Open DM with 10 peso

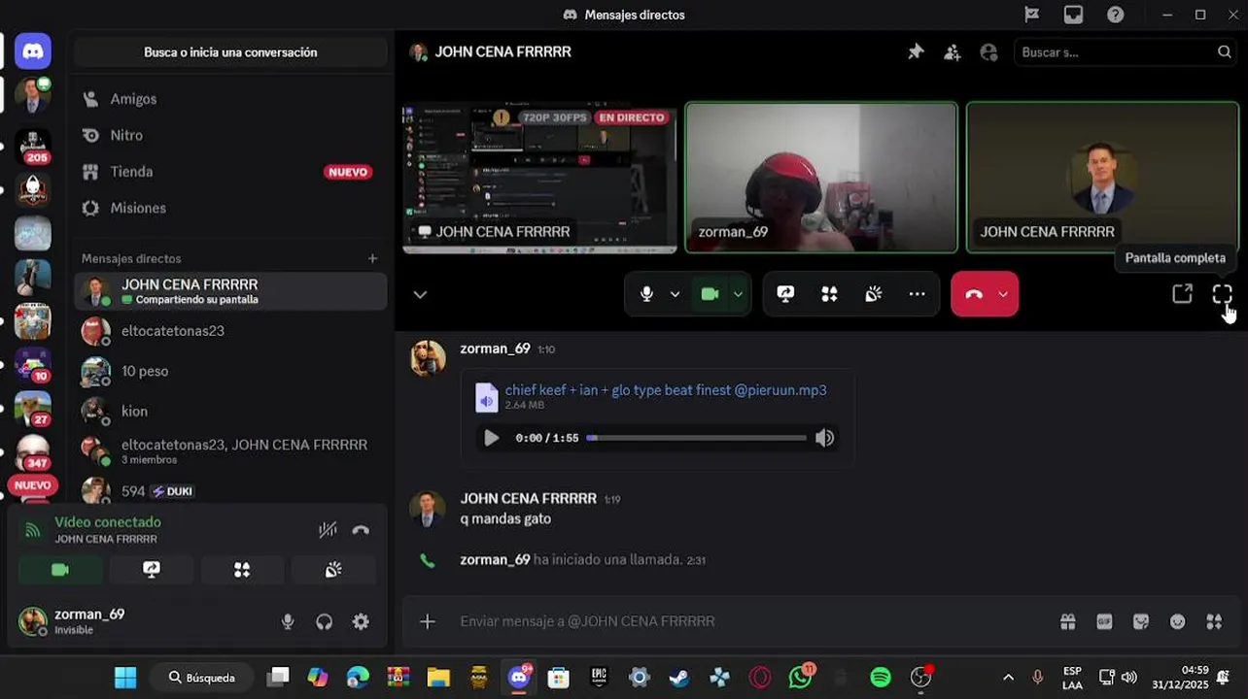[230, 371]
